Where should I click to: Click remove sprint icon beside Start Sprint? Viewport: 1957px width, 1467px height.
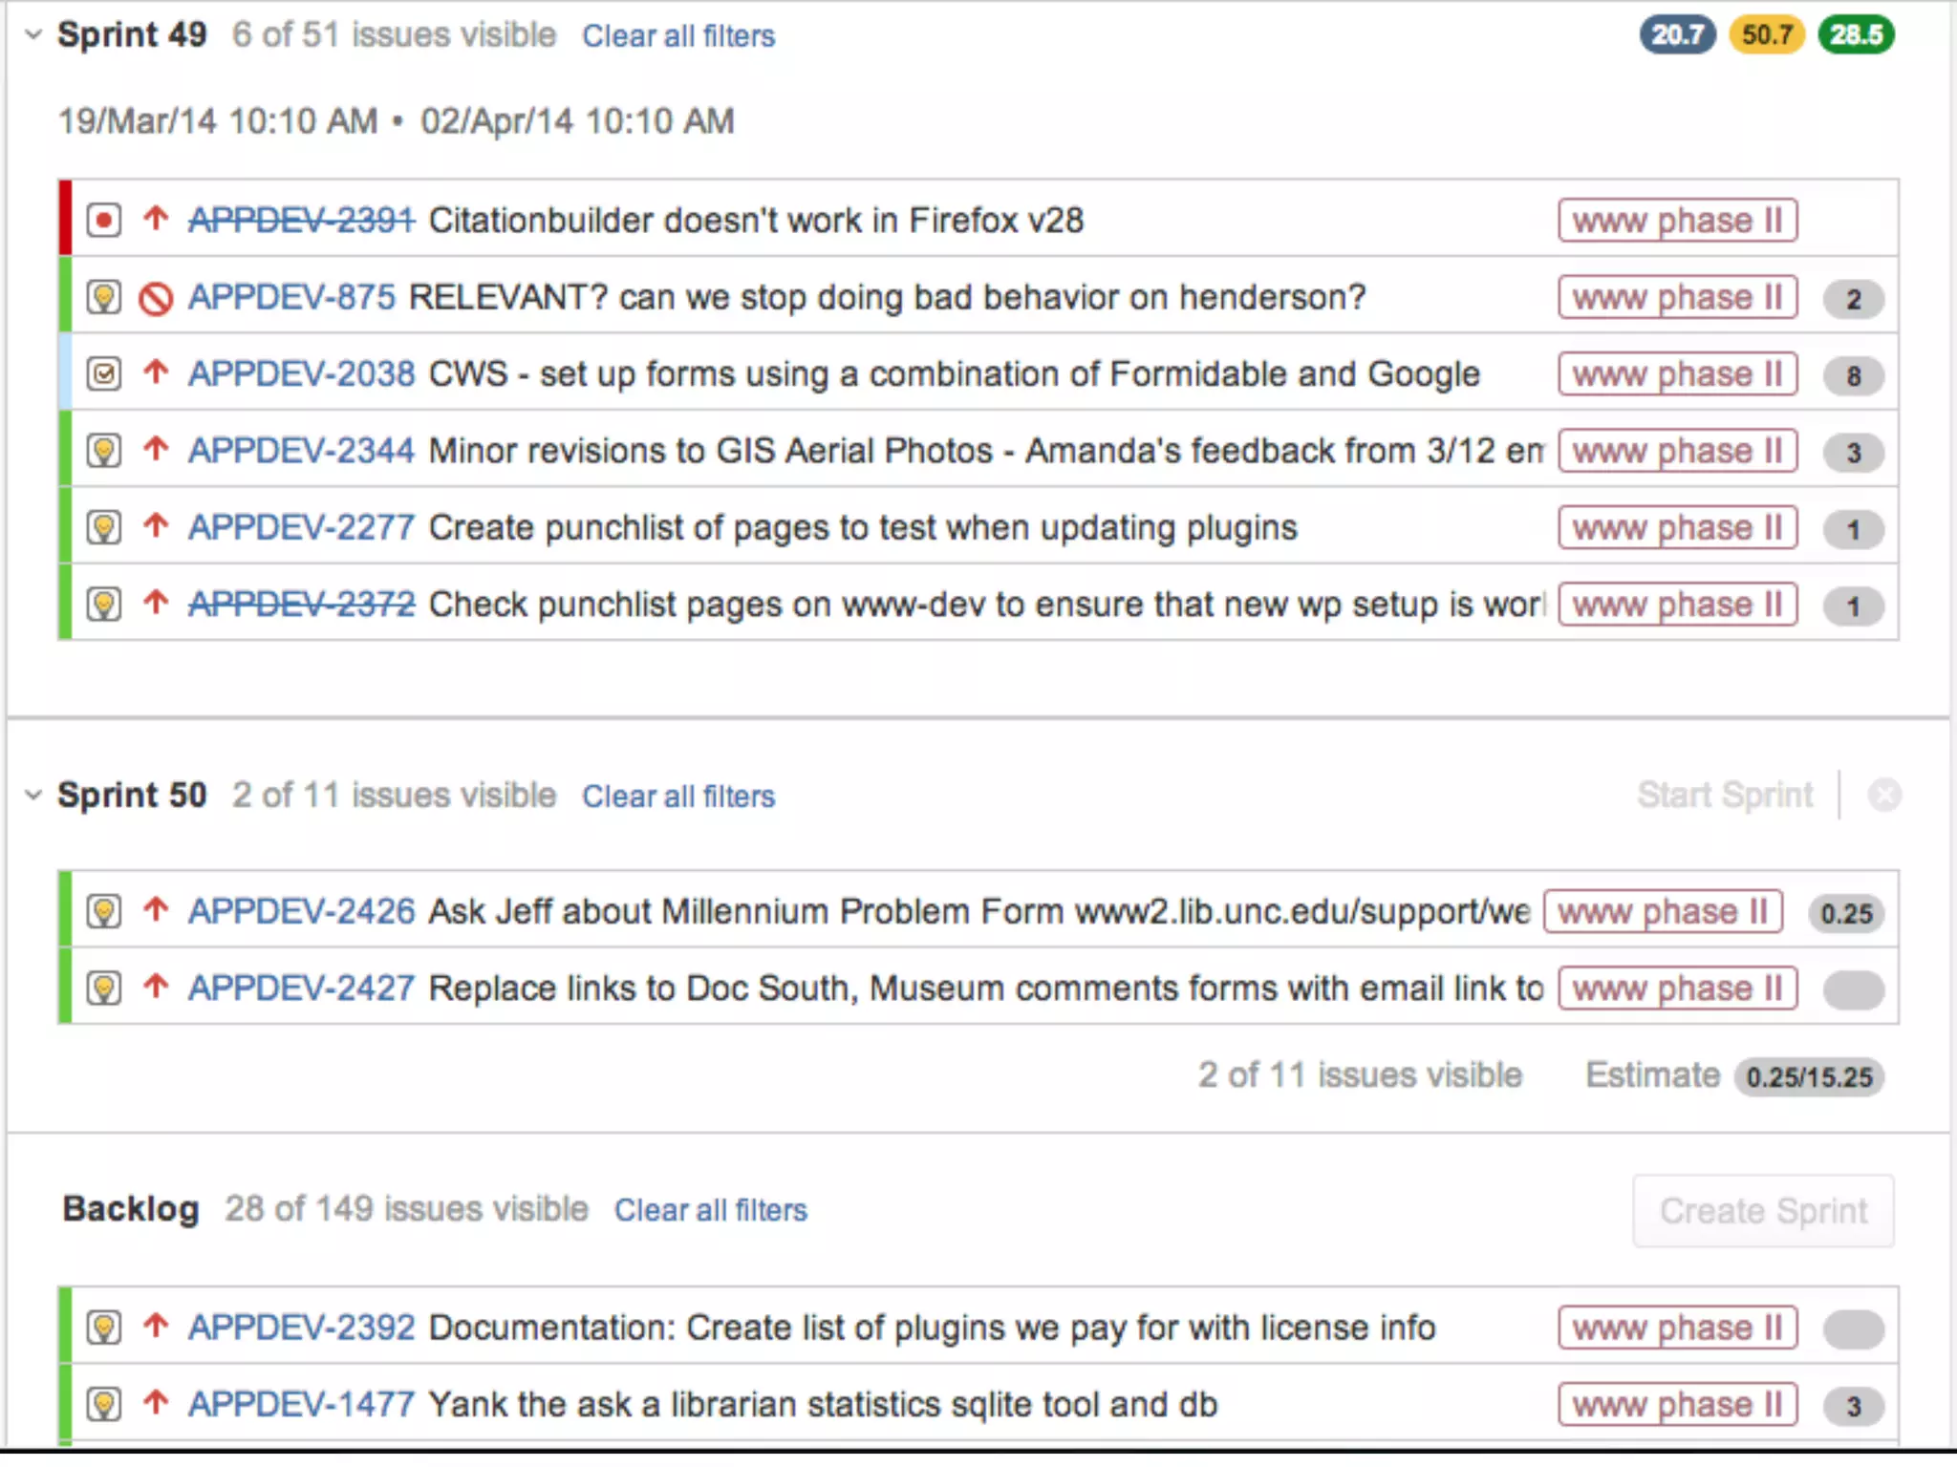(x=1884, y=795)
